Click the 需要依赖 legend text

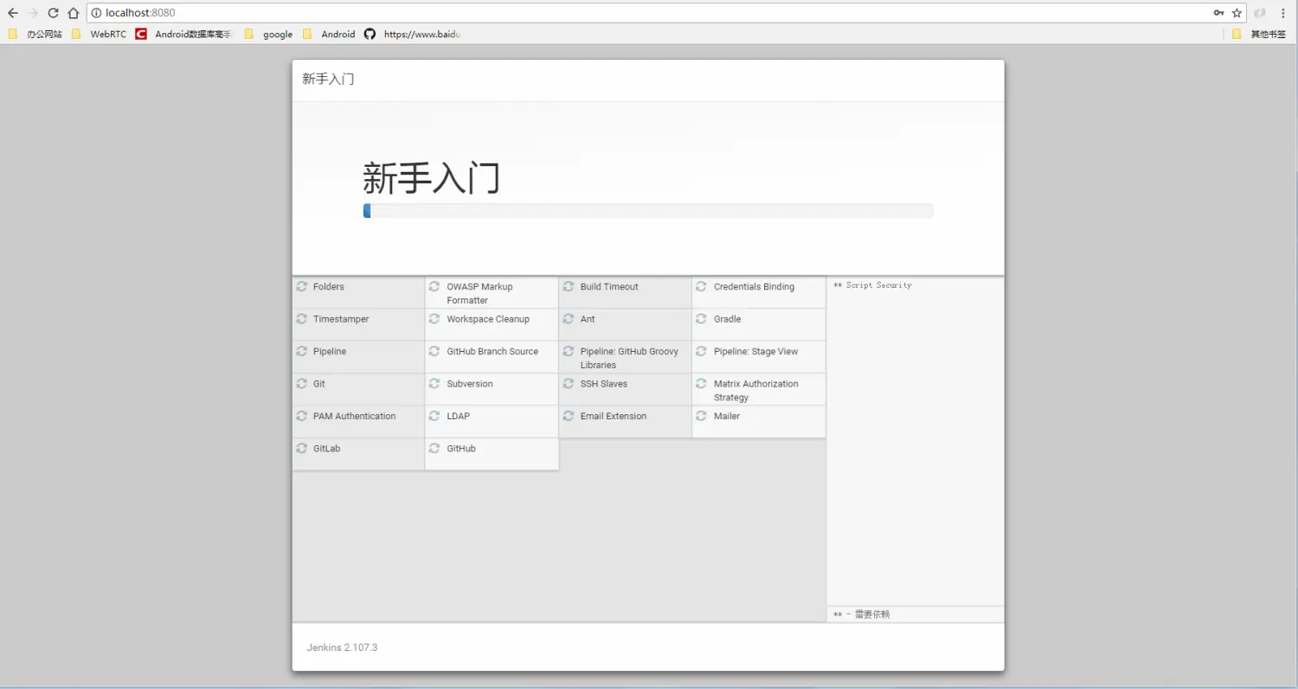coord(872,615)
